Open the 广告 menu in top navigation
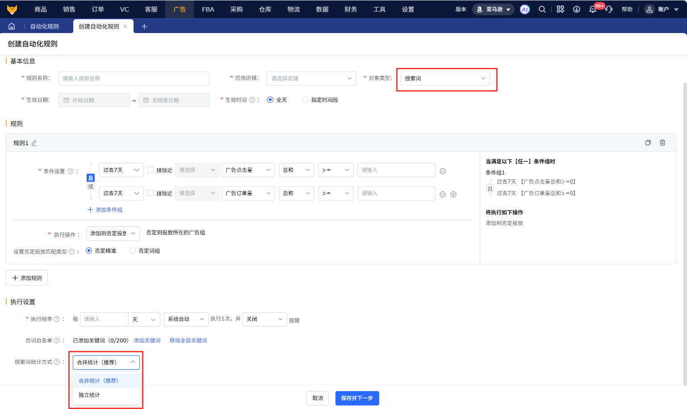 (180, 9)
